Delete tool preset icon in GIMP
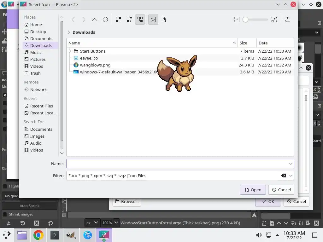323x242 pixels. pyautogui.click(x=37, y=223)
